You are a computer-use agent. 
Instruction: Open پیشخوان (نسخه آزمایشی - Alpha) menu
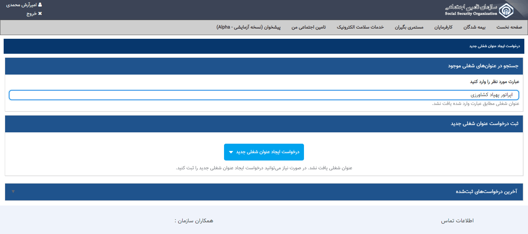pos(249,27)
